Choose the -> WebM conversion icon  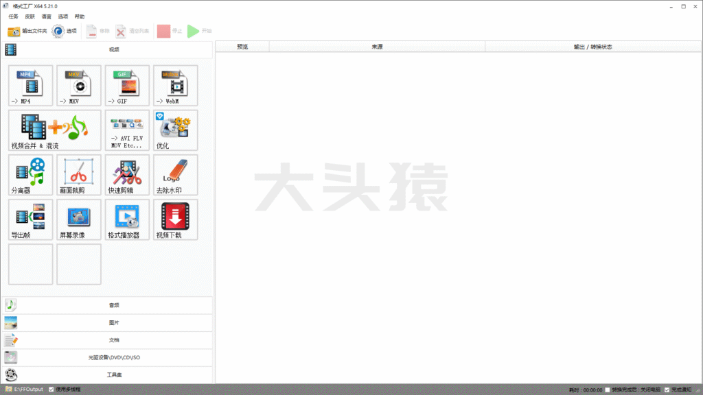click(175, 86)
